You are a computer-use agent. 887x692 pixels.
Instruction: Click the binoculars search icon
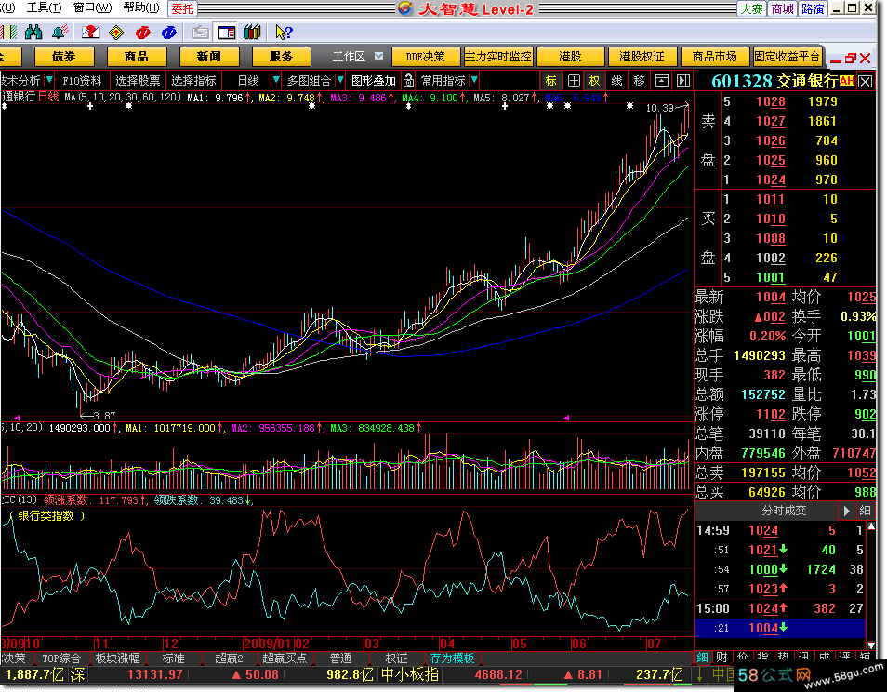coord(33,33)
